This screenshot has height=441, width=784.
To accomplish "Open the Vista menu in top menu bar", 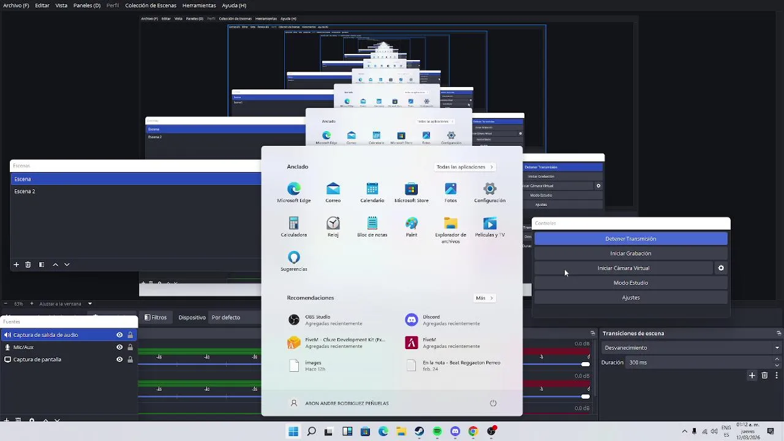I will click(x=61, y=6).
